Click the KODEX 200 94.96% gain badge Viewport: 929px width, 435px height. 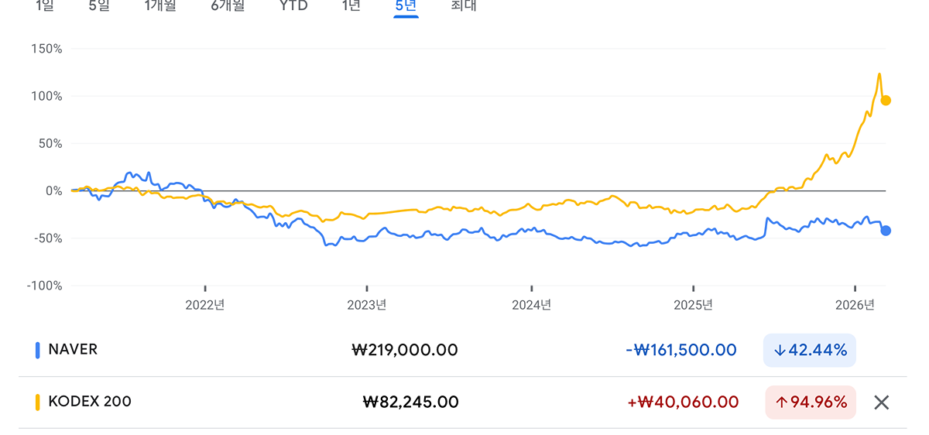tap(810, 402)
